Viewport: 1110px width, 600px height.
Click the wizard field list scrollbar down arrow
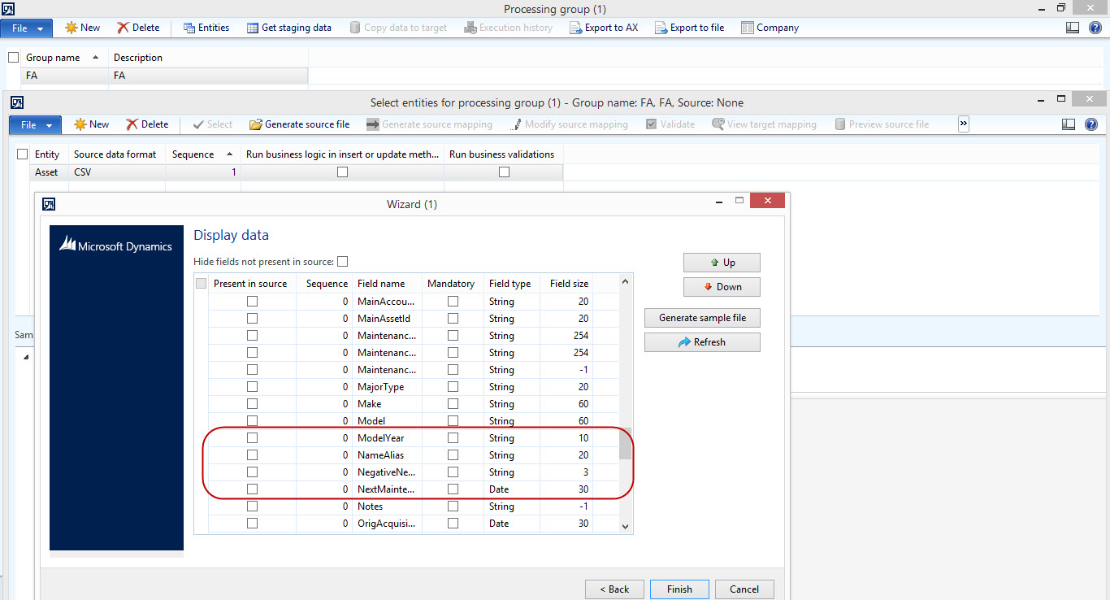tap(625, 526)
